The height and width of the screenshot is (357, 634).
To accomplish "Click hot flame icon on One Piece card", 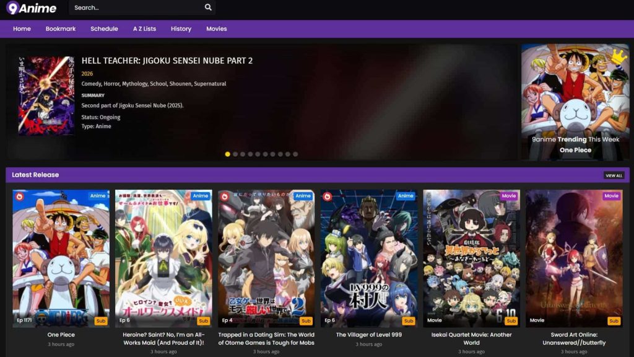I will click(x=19, y=196).
